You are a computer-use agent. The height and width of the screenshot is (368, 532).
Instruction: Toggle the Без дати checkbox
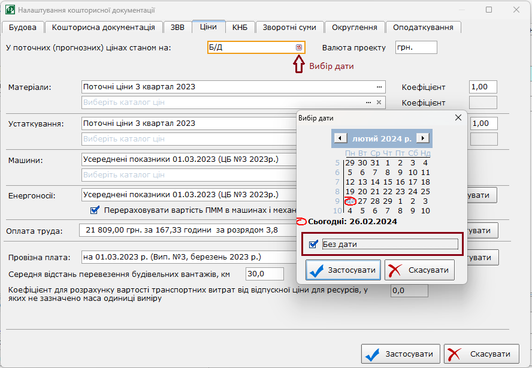[x=313, y=244]
